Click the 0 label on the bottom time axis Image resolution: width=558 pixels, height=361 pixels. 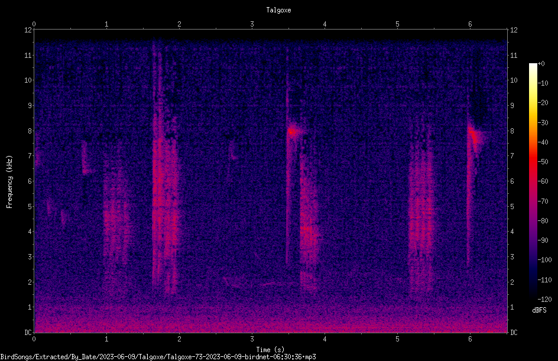[34, 339]
